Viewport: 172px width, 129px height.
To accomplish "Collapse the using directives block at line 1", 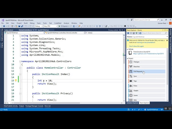I will click(20, 36).
